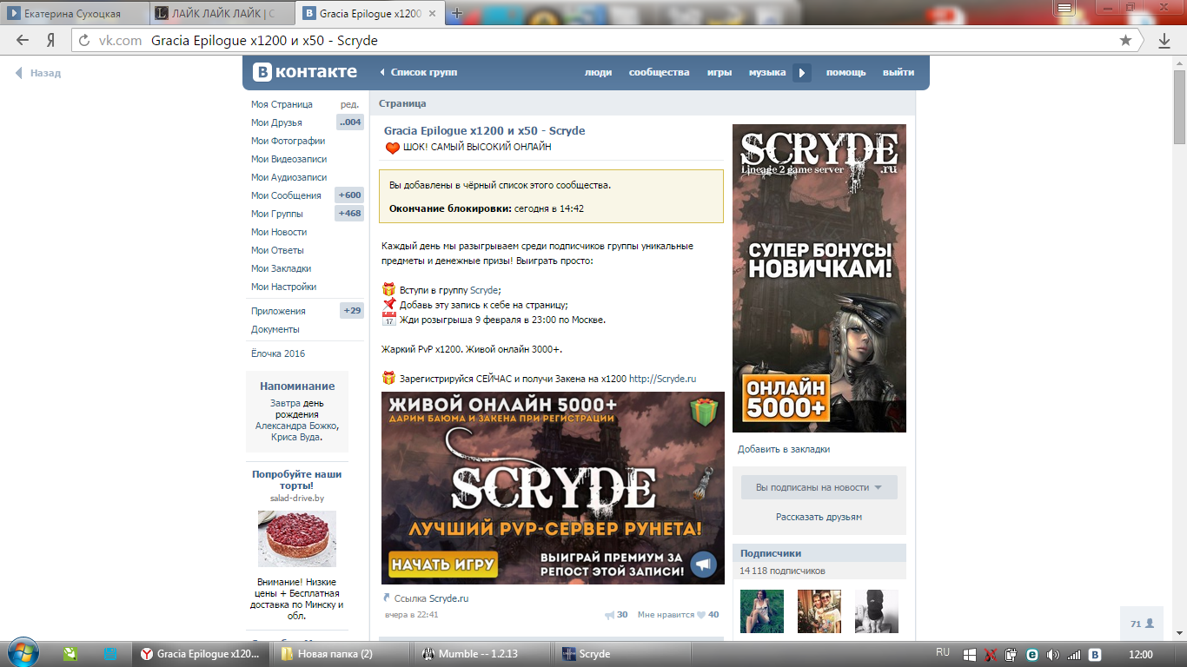Open Ёлочка 2016 in sidebar

tap(278, 353)
